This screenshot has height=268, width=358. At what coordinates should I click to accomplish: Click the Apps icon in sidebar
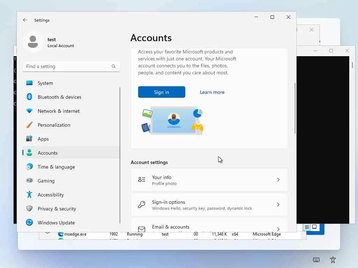click(x=29, y=139)
